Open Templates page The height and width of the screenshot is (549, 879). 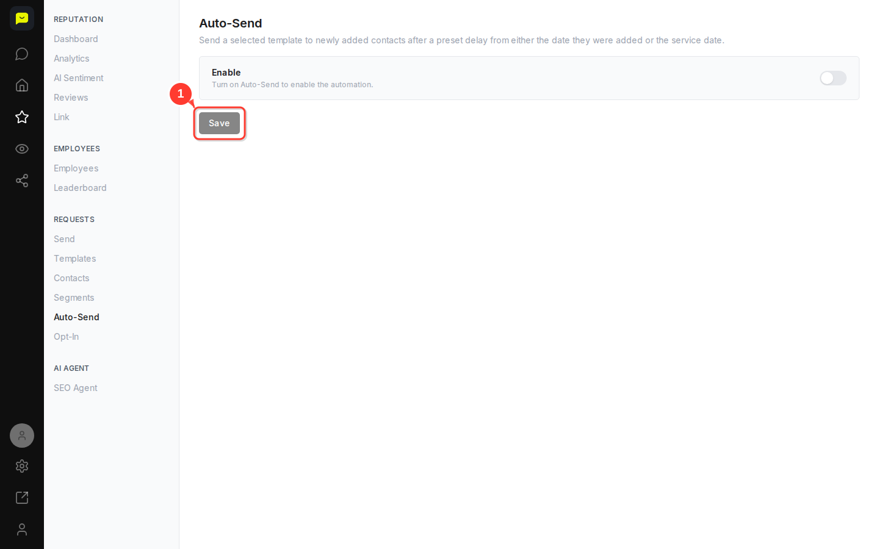click(x=75, y=259)
